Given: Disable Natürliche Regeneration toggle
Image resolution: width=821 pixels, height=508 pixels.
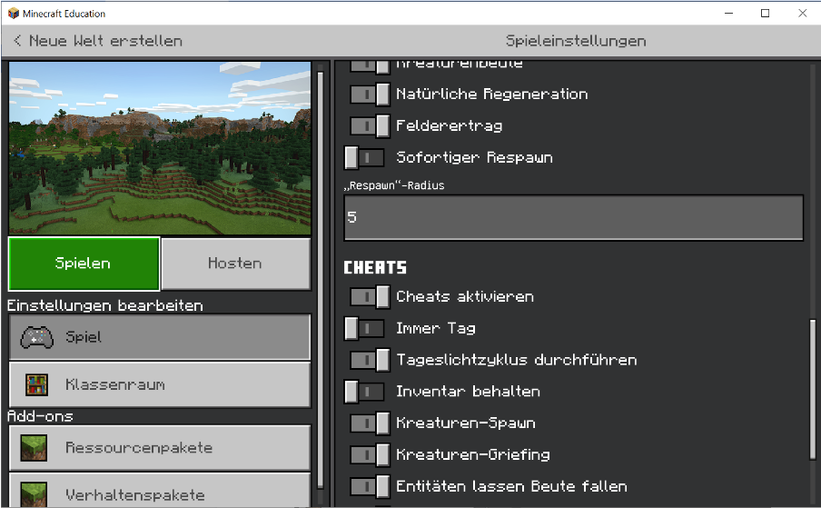Looking at the screenshot, I should pos(370,95).
